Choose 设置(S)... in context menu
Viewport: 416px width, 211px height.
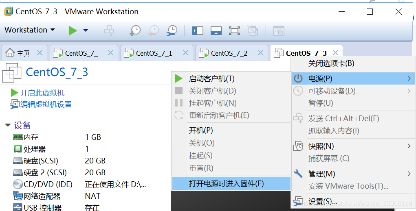pos(353,202)
